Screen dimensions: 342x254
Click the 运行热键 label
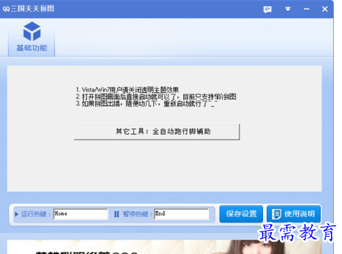35,214
